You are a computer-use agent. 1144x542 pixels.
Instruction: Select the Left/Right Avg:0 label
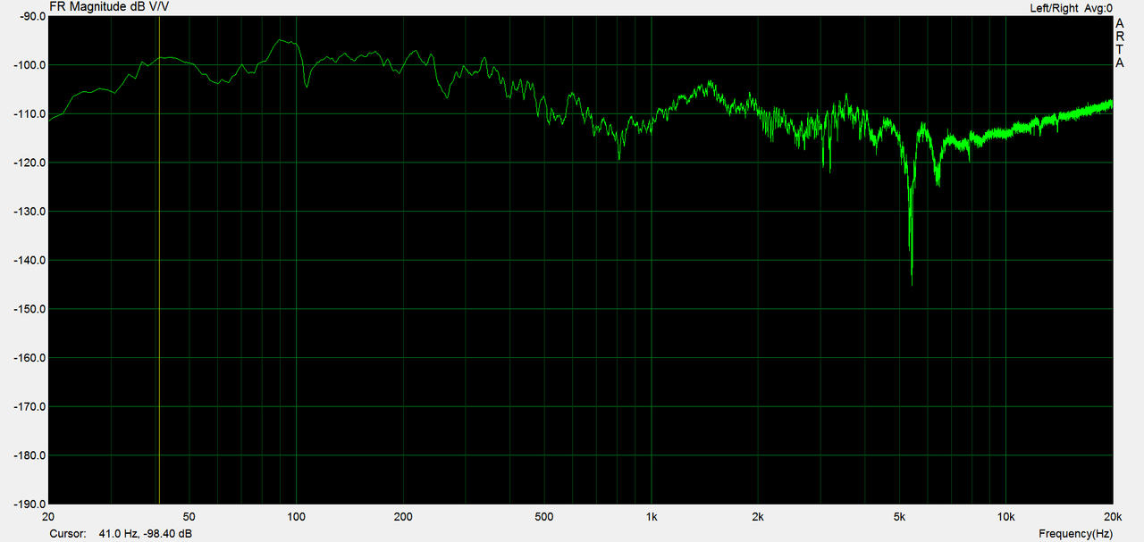click(1071, 7)
